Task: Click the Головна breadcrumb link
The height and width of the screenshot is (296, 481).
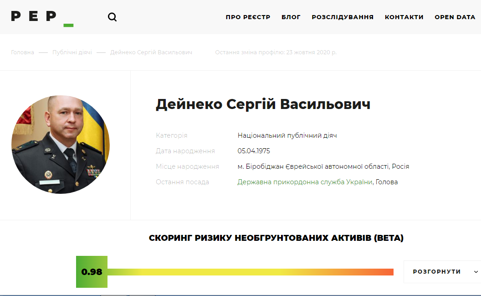Action: 22,52
